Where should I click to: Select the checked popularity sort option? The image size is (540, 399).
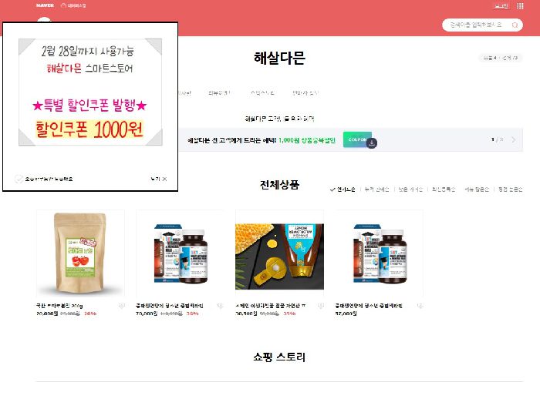click(x=343, y=189)
